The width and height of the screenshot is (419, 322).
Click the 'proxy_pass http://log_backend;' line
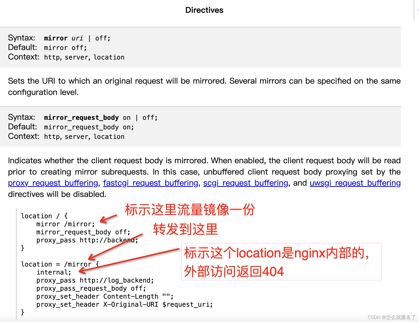[x=95, y=280]
